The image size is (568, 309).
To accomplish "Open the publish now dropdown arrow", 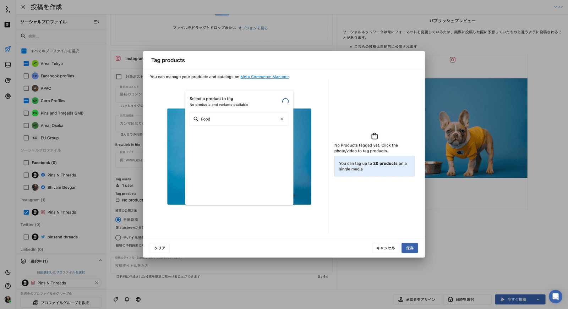I will click(x=538, y=299).
